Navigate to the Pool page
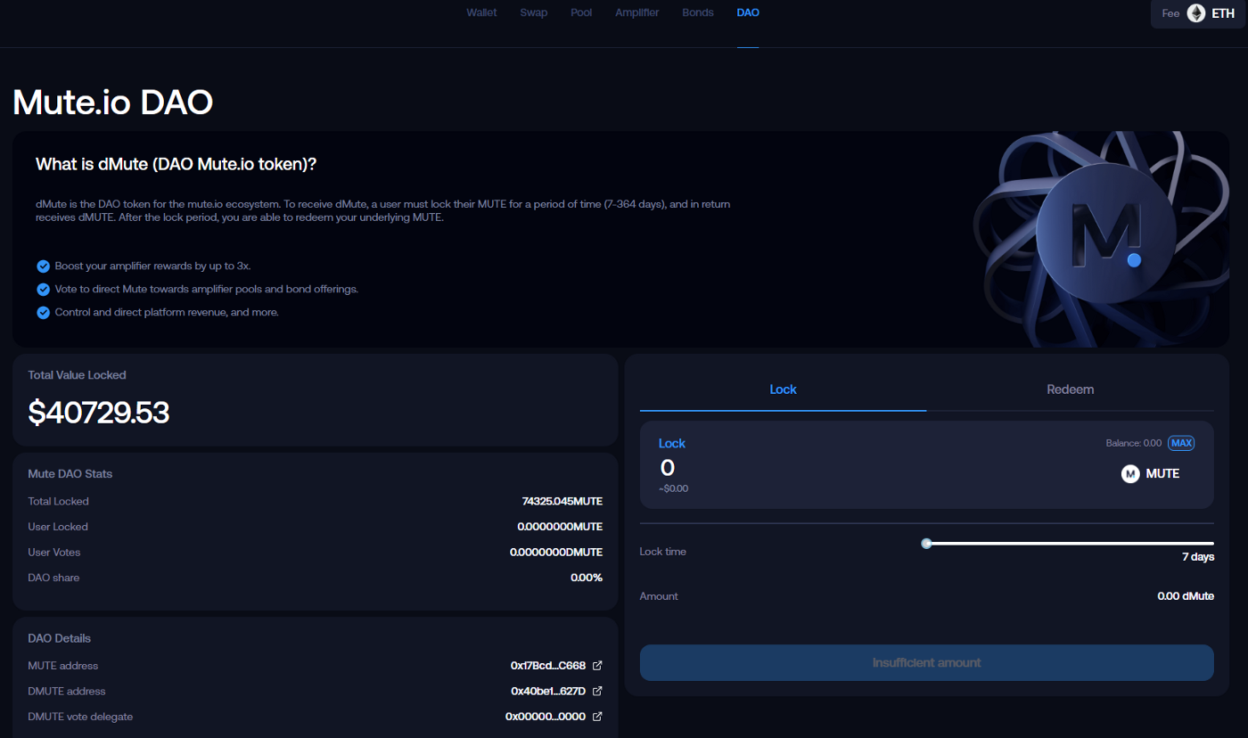Viewport: 1248px width, 738px height. coord(581,12)
